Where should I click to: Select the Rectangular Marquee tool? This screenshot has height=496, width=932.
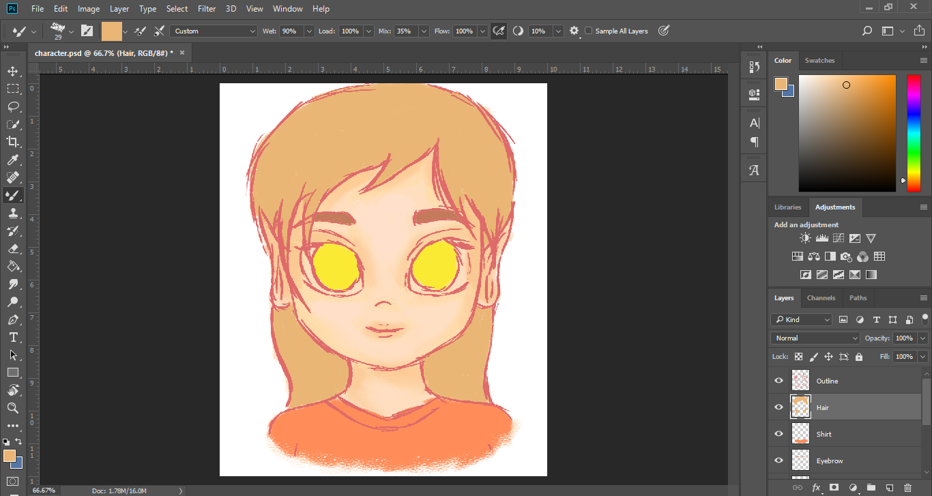(13, 89)
